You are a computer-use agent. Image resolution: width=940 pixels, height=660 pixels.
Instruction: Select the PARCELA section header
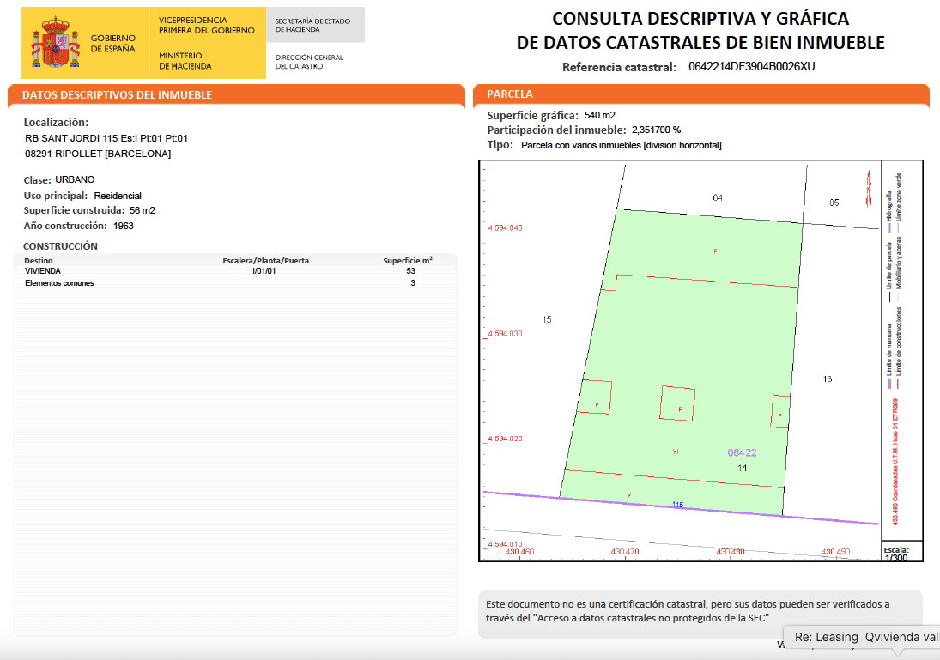coord(510,94)
